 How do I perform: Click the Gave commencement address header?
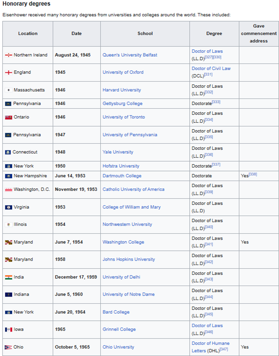(259, 34)
